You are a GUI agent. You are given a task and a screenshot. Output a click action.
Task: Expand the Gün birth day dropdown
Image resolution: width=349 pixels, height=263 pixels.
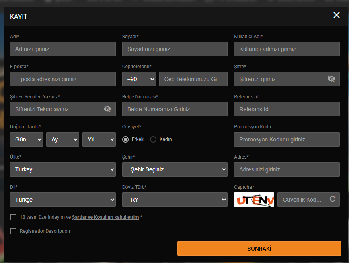tap(27, 139)
